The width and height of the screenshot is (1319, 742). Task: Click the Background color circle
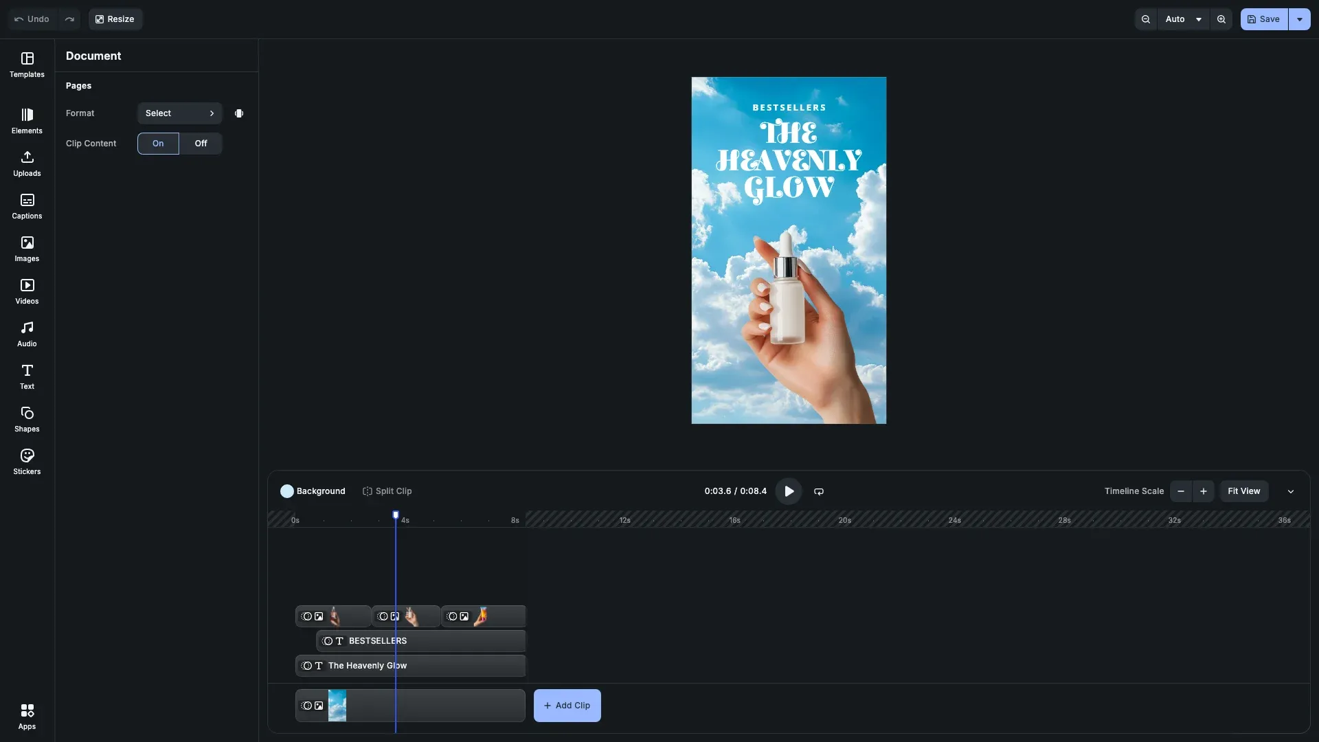point(288,491)
